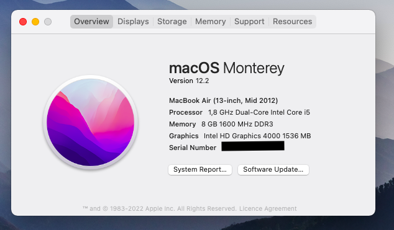Go to the Memory tab

(x=210, y=22)
